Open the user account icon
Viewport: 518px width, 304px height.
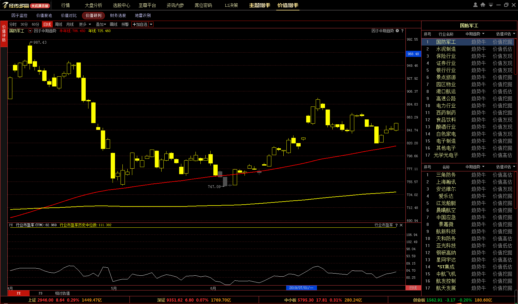coord(475,5)
